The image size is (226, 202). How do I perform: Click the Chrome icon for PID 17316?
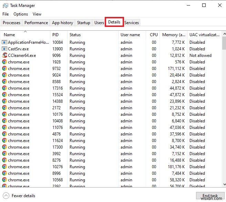tap(4, 88)
